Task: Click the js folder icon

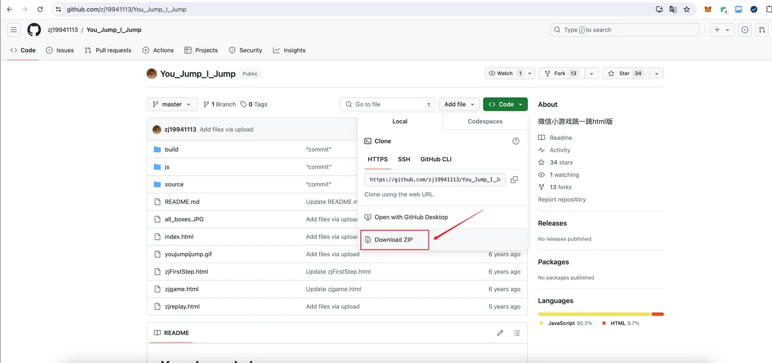Action: (157, 167)
